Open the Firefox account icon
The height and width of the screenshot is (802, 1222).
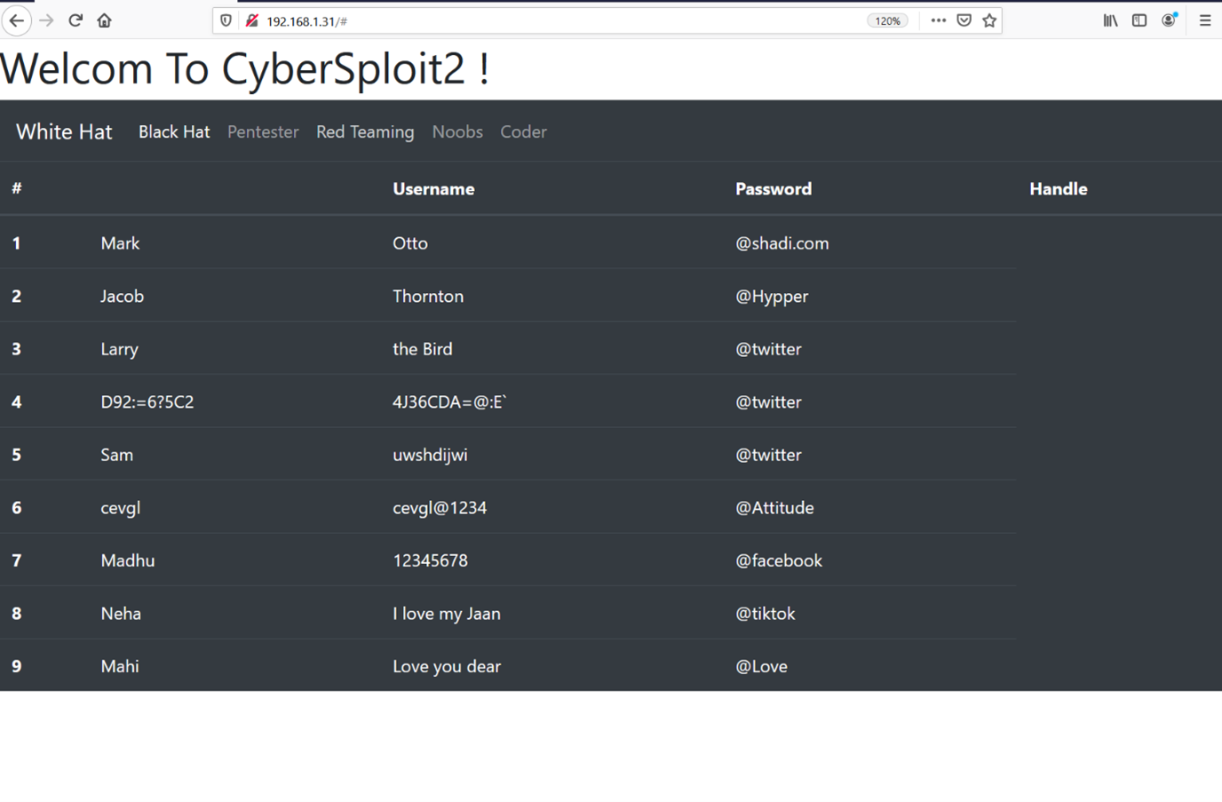[1169, 20]
